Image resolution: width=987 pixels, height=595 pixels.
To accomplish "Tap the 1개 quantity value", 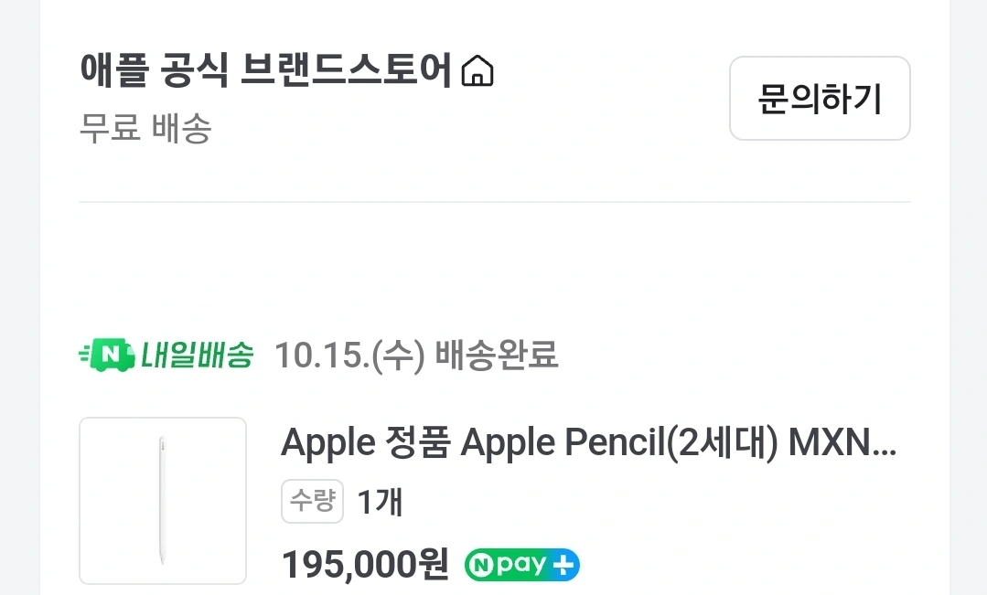I will click(x=380, y=502).
